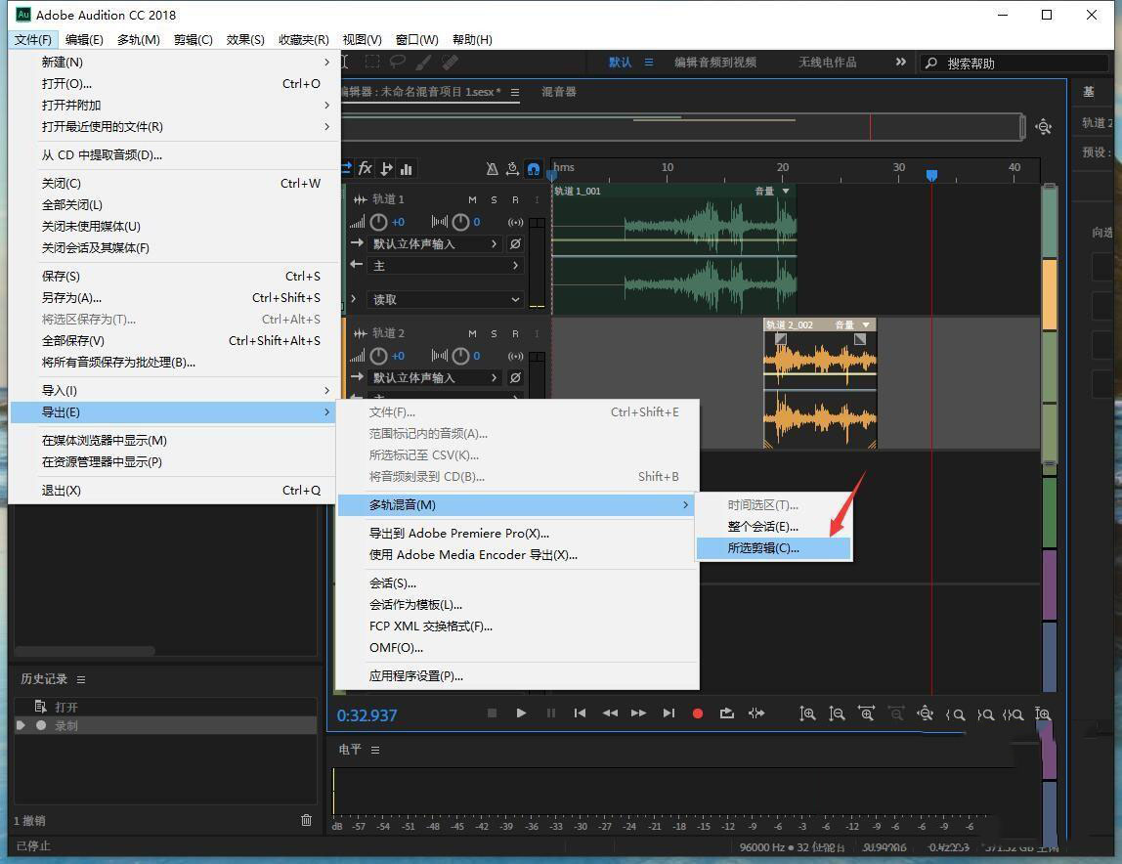Adjust Track 1 pan knob

click(x=461, y=222)
